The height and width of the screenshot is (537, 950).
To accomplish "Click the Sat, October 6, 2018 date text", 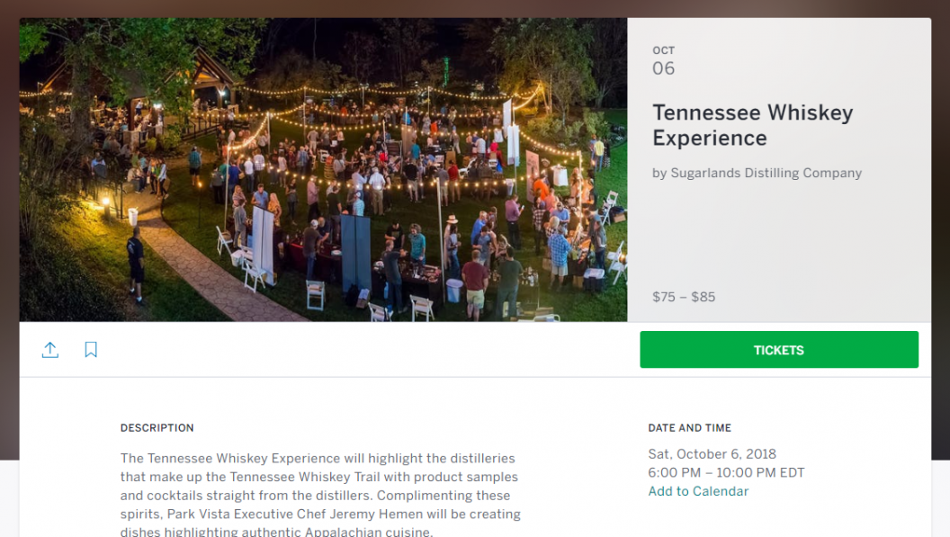I will click(712, 454).
